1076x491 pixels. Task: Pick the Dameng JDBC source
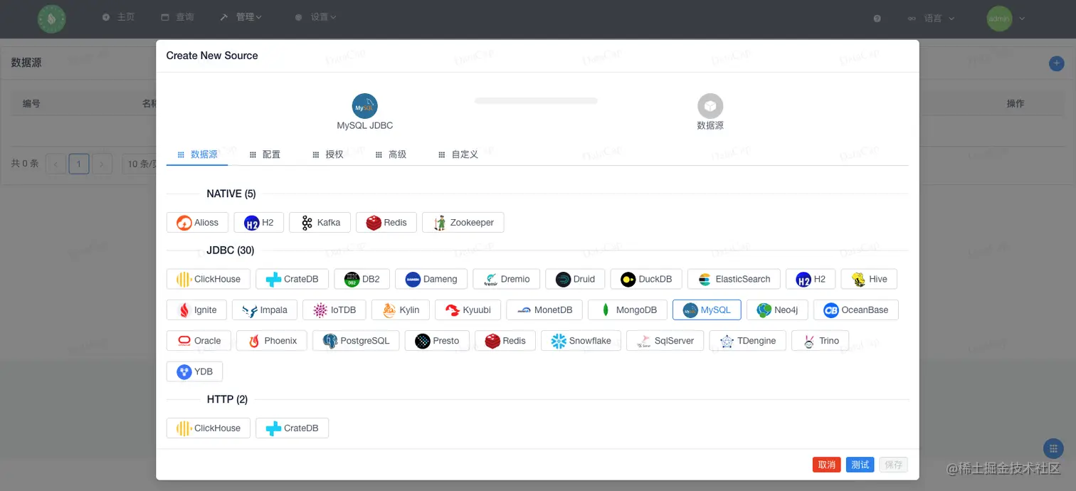click(431, 279)
